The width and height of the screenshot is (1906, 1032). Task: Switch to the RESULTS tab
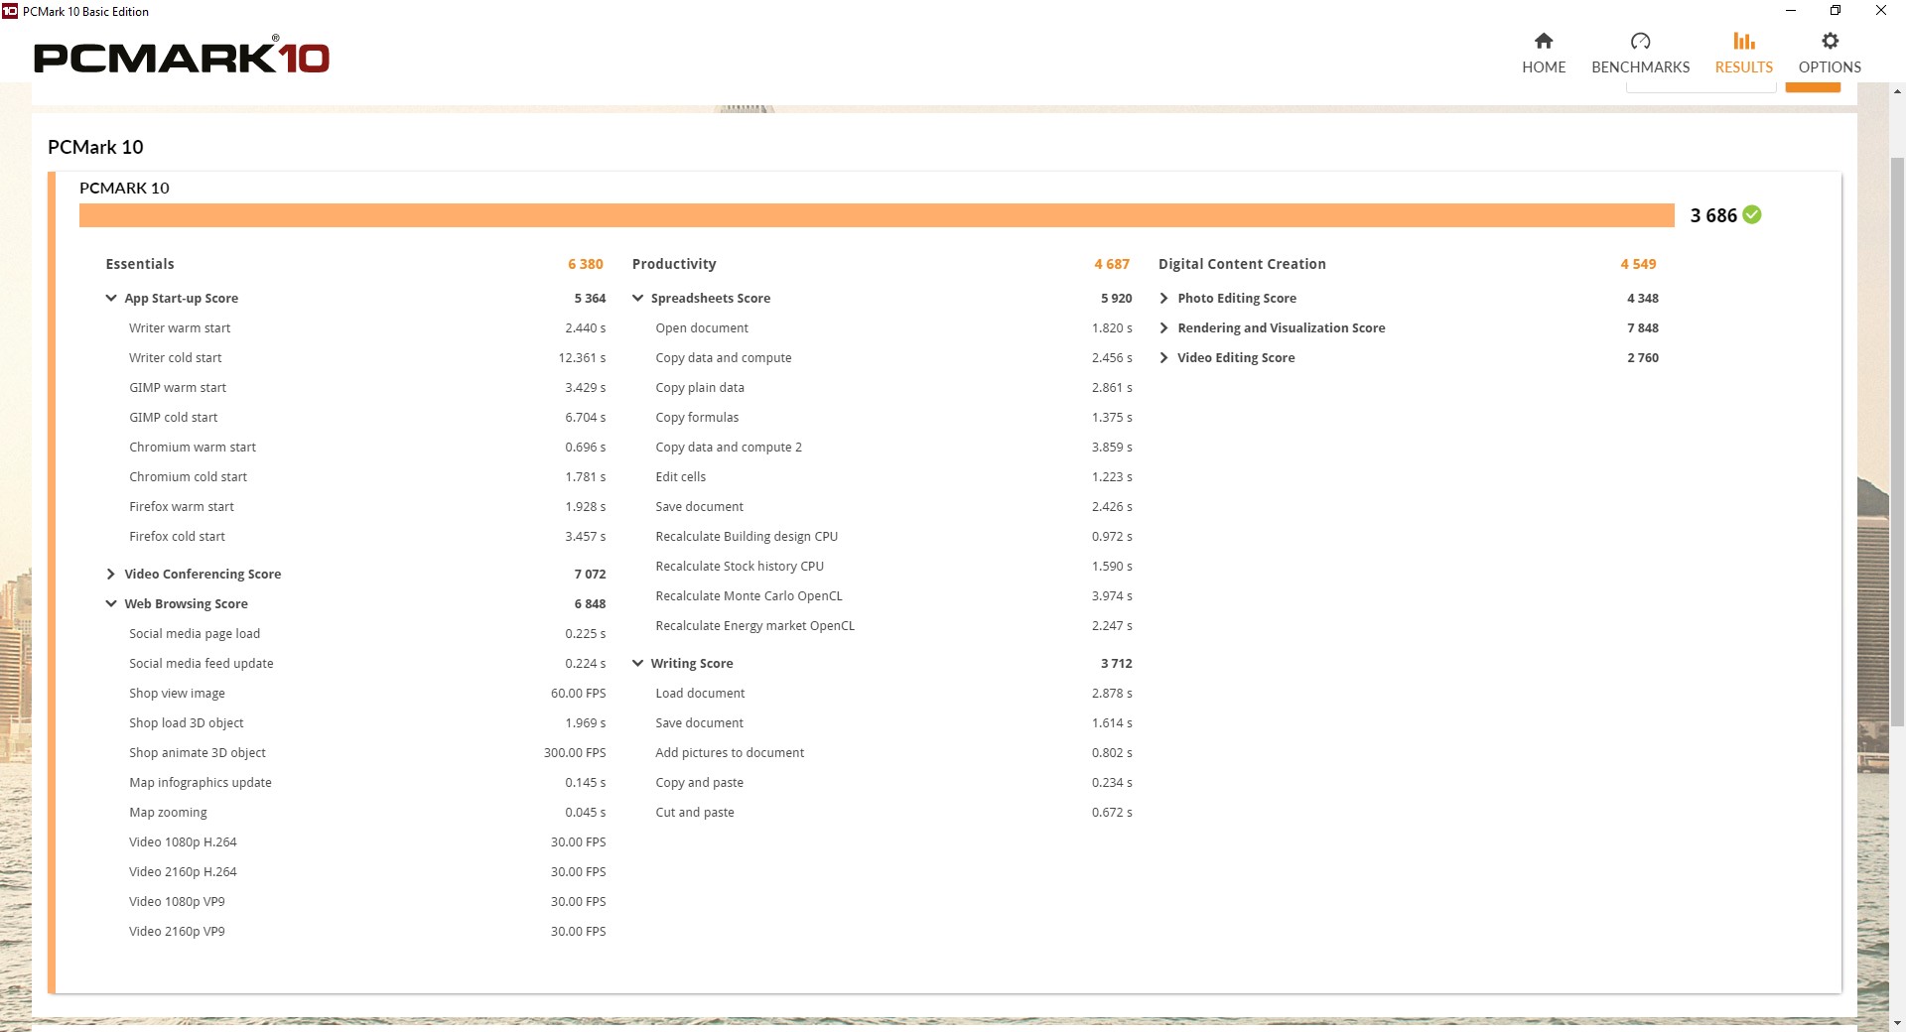tap(1744, 53)
